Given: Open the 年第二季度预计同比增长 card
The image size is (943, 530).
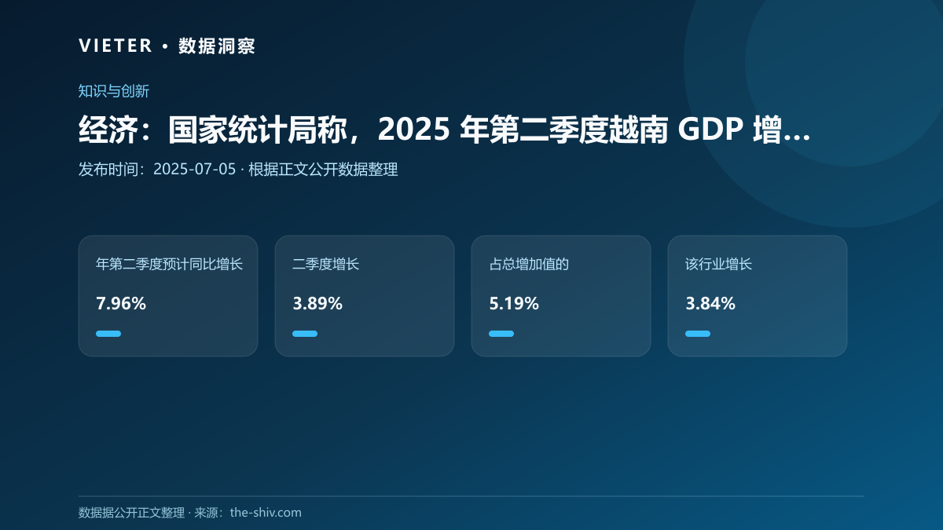Looking at the screenshot, I should (x=168, y=296).
